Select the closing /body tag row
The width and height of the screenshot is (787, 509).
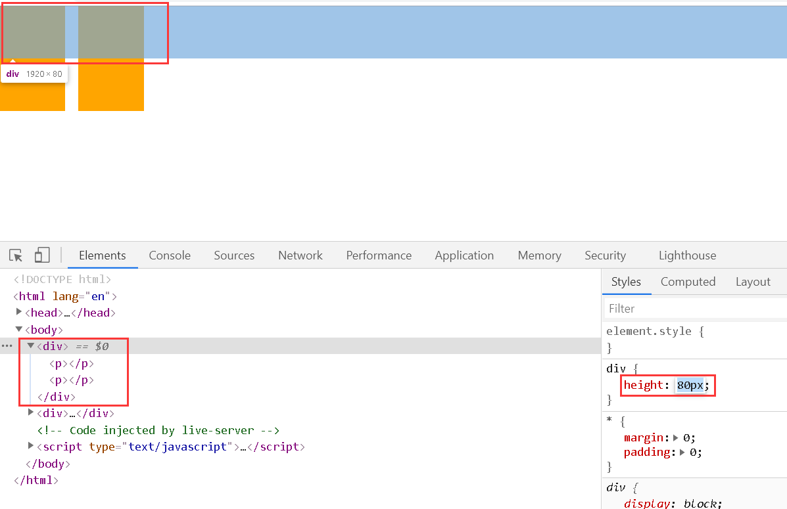pos(48,464)
